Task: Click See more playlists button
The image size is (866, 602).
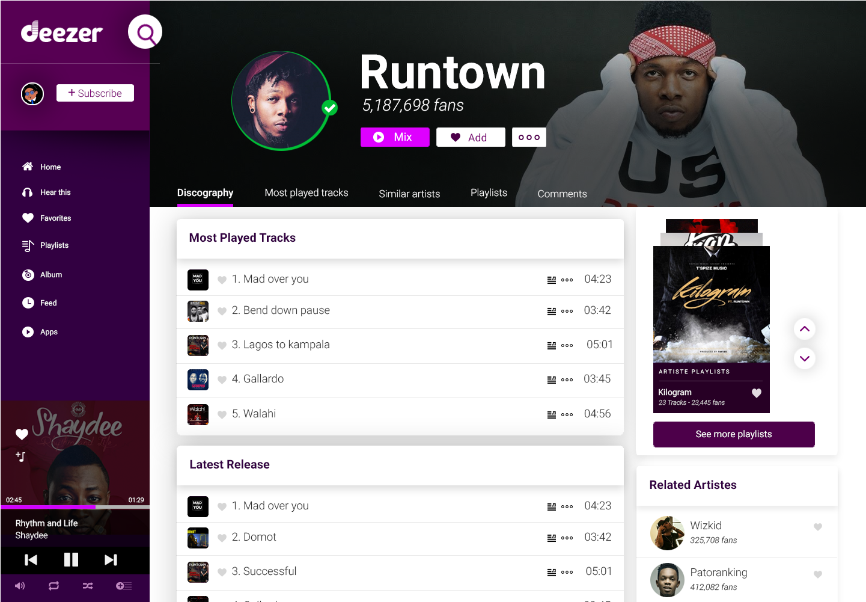Action: point(734,434)
